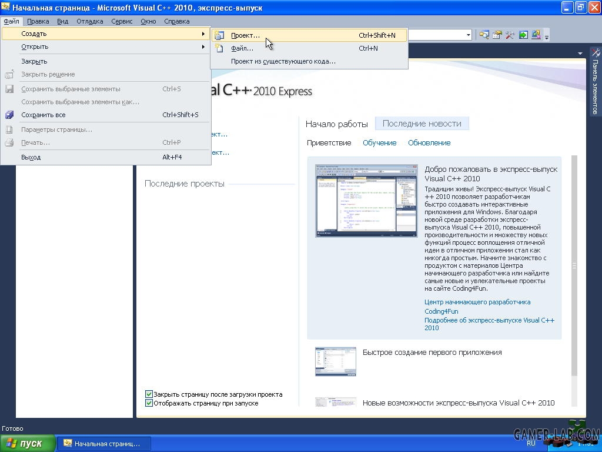Screen dimensions: 602x452
Task: Click the document tab list dropdown arrow
Action: [x=580, y=54]
